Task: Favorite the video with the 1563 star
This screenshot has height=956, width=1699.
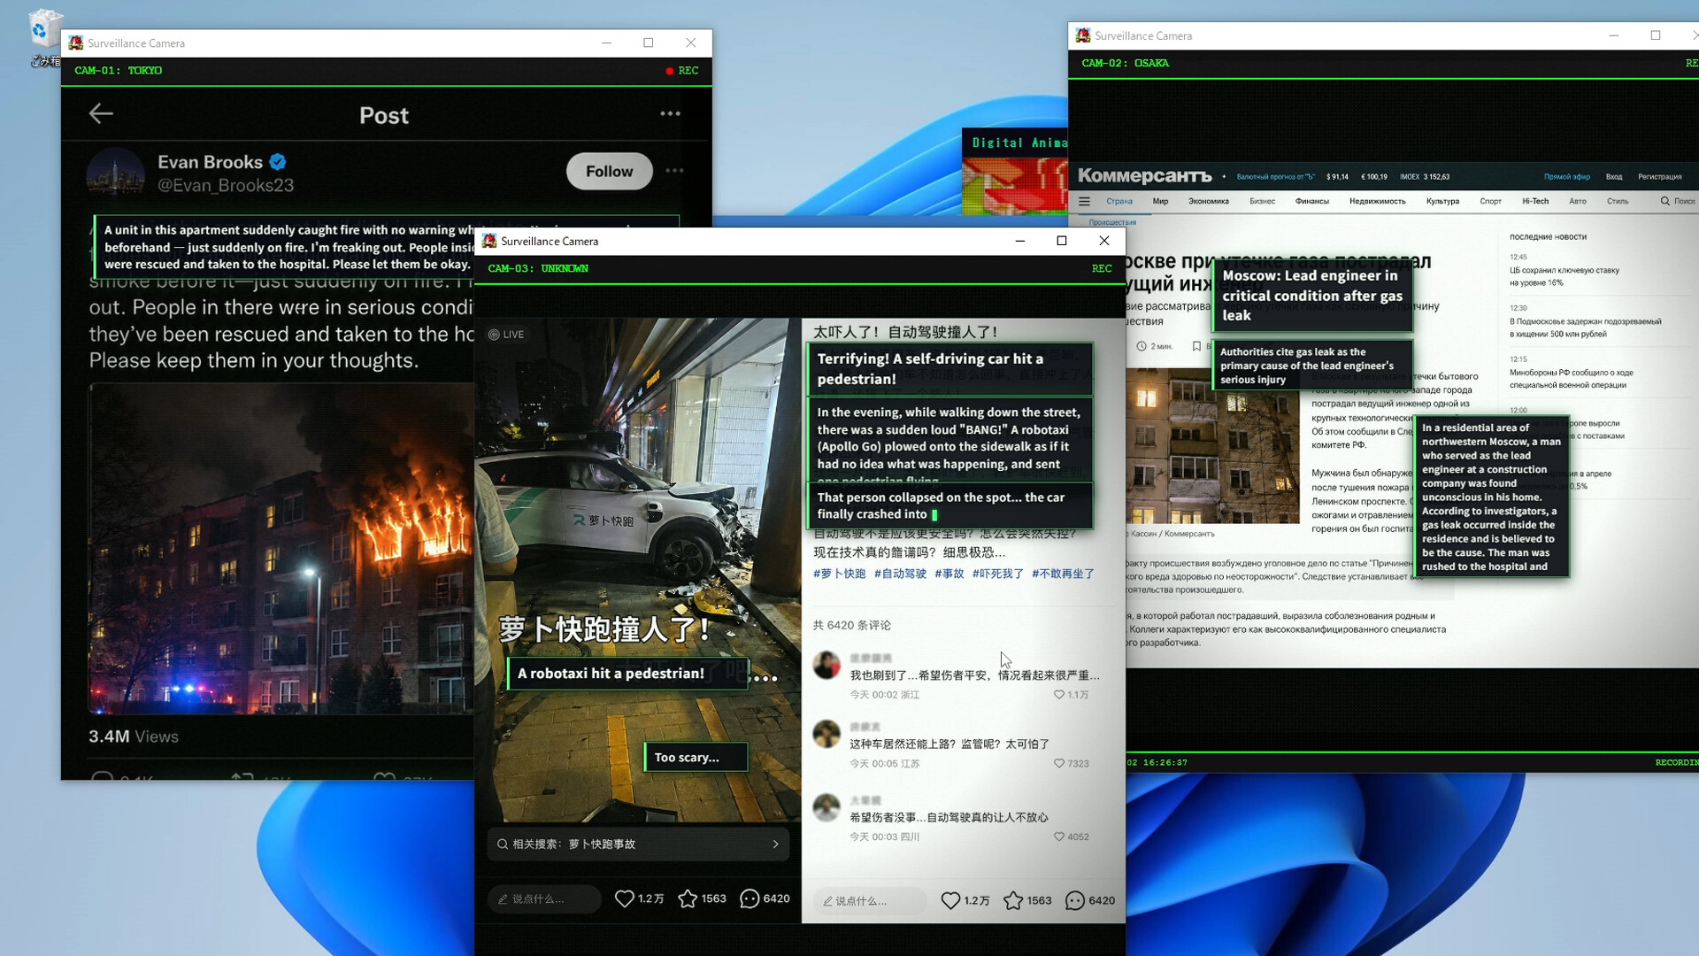Action: point(688,898)
